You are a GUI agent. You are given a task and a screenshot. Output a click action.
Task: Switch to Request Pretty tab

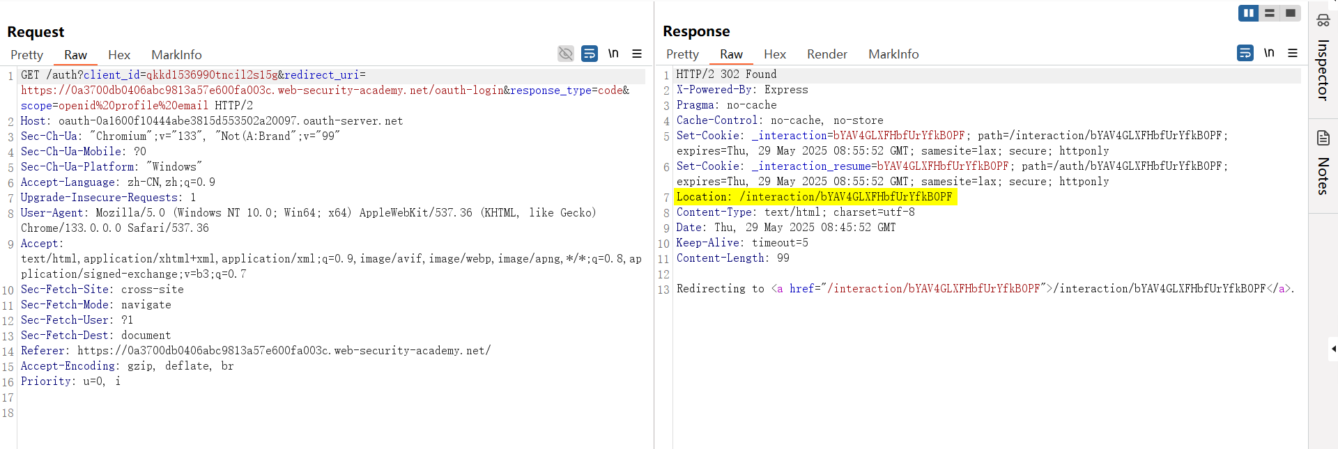[x=26, y=55]
